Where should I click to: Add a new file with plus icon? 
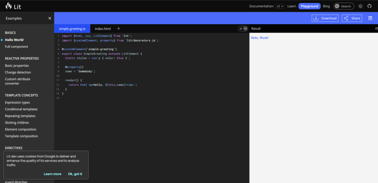point(118,29)
